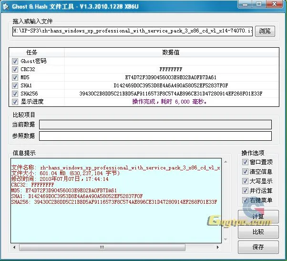Disable the 清空信息 option

pyautogui.click(x=245, y=172)
